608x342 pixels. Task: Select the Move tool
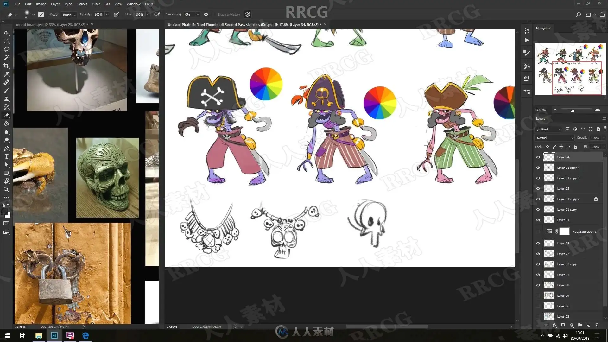tap(6, 33)
